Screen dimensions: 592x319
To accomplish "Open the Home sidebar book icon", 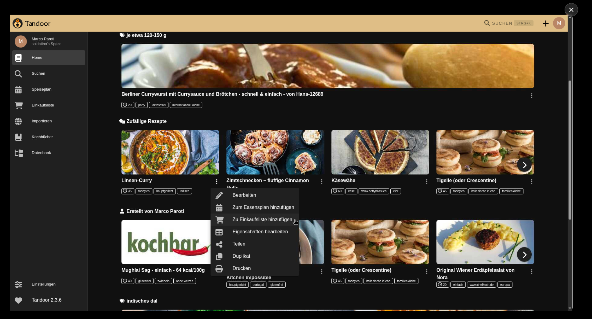I will click(x=18, y=58).
